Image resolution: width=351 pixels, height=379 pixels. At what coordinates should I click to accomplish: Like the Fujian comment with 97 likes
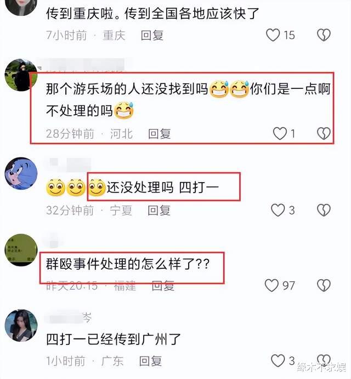(x=271, y=285)
